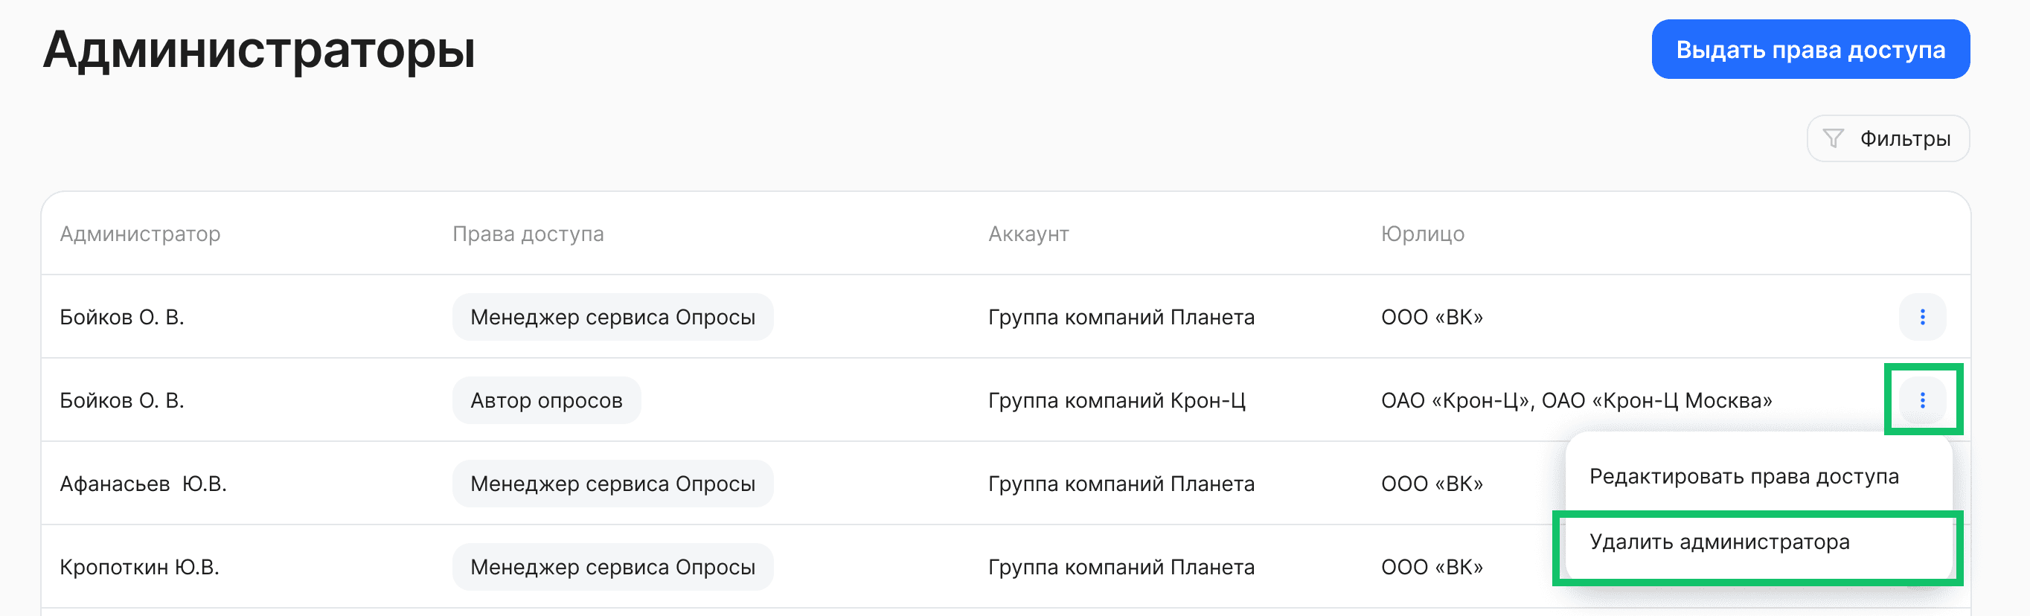Click the kebab icon for Кропоткин Ю.В. row
Image resolution: width=2030 pixels, height=616 pixels.
click(1923, 566)
